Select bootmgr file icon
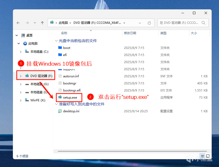Viewport: 219px width, 167px height. pyautogui.click(x=60, y=83)
